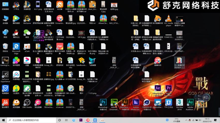Launch the 淘宝直播 icon
This screenshot has width=220, height=123.
pyautogui.click(x=38, y=102)
